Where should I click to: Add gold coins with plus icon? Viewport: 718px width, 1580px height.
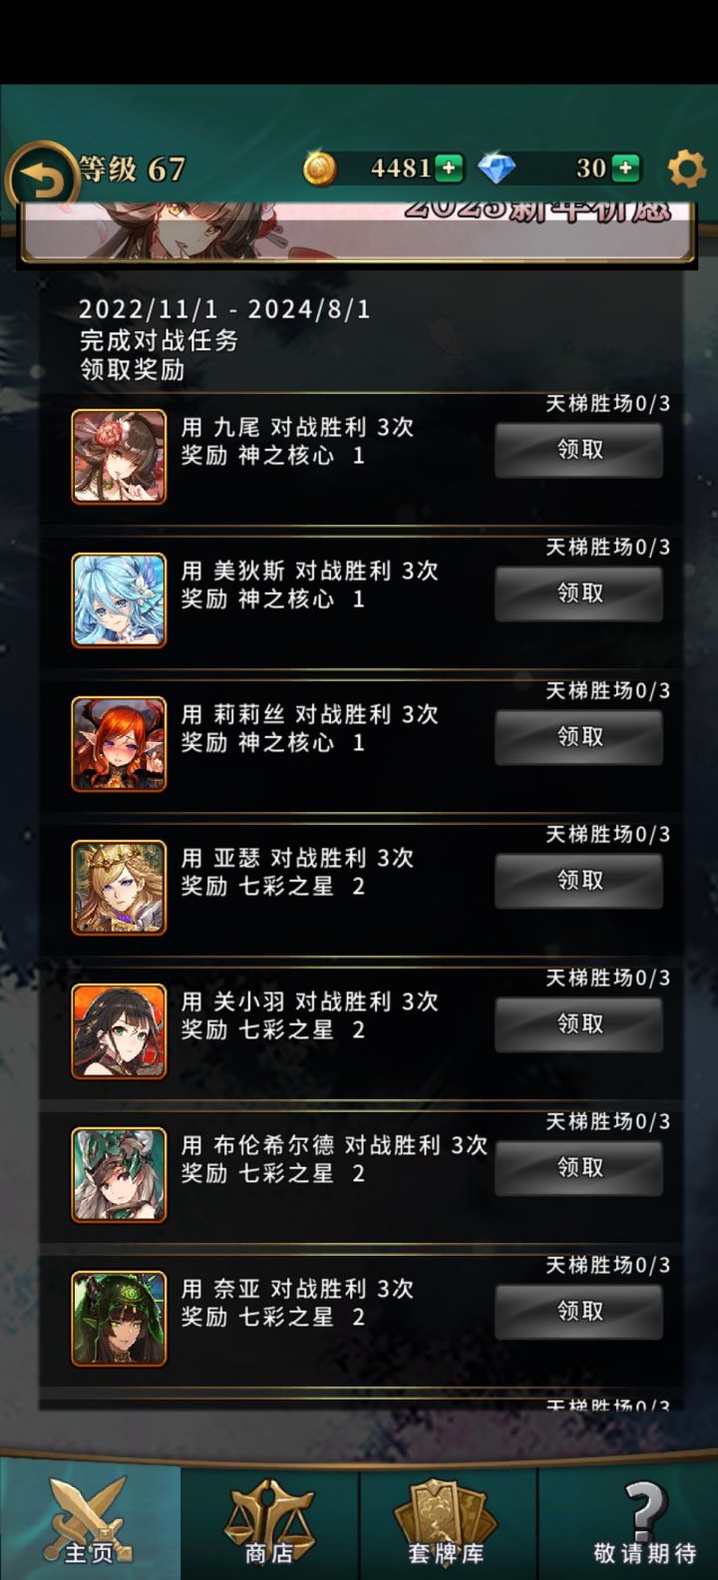pos(448,169)
